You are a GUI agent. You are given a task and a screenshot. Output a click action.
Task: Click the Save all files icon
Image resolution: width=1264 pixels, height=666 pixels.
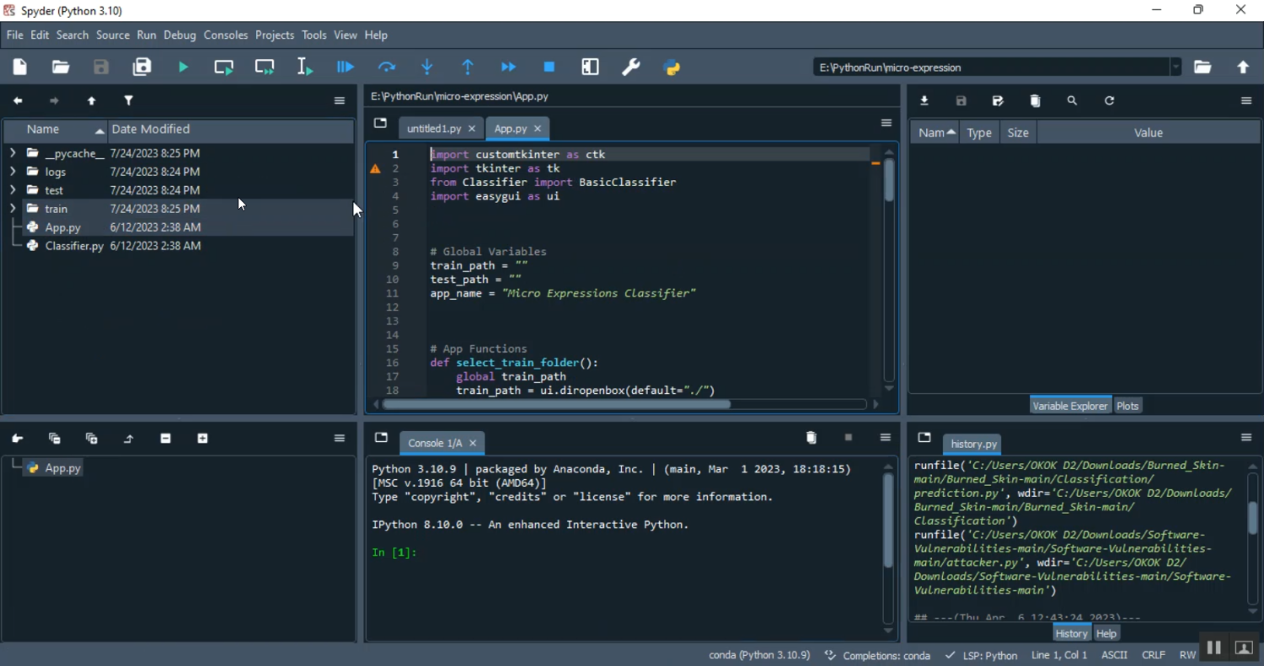142,67
